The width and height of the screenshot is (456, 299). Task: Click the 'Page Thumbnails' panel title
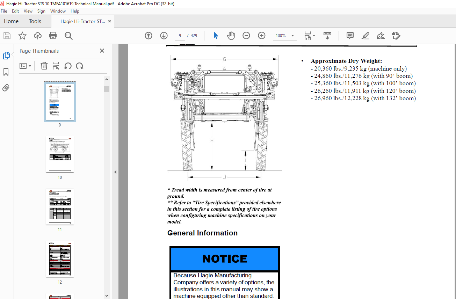(39, 51)
